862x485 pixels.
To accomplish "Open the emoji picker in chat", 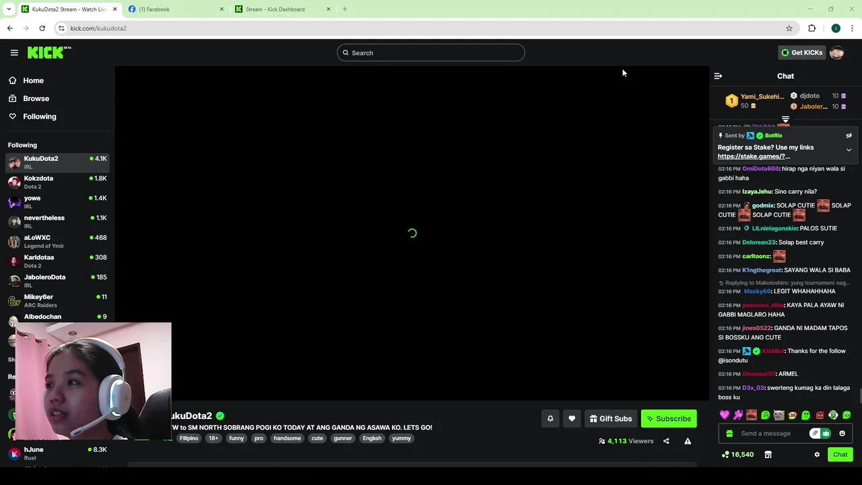I will tap(842, 433).
